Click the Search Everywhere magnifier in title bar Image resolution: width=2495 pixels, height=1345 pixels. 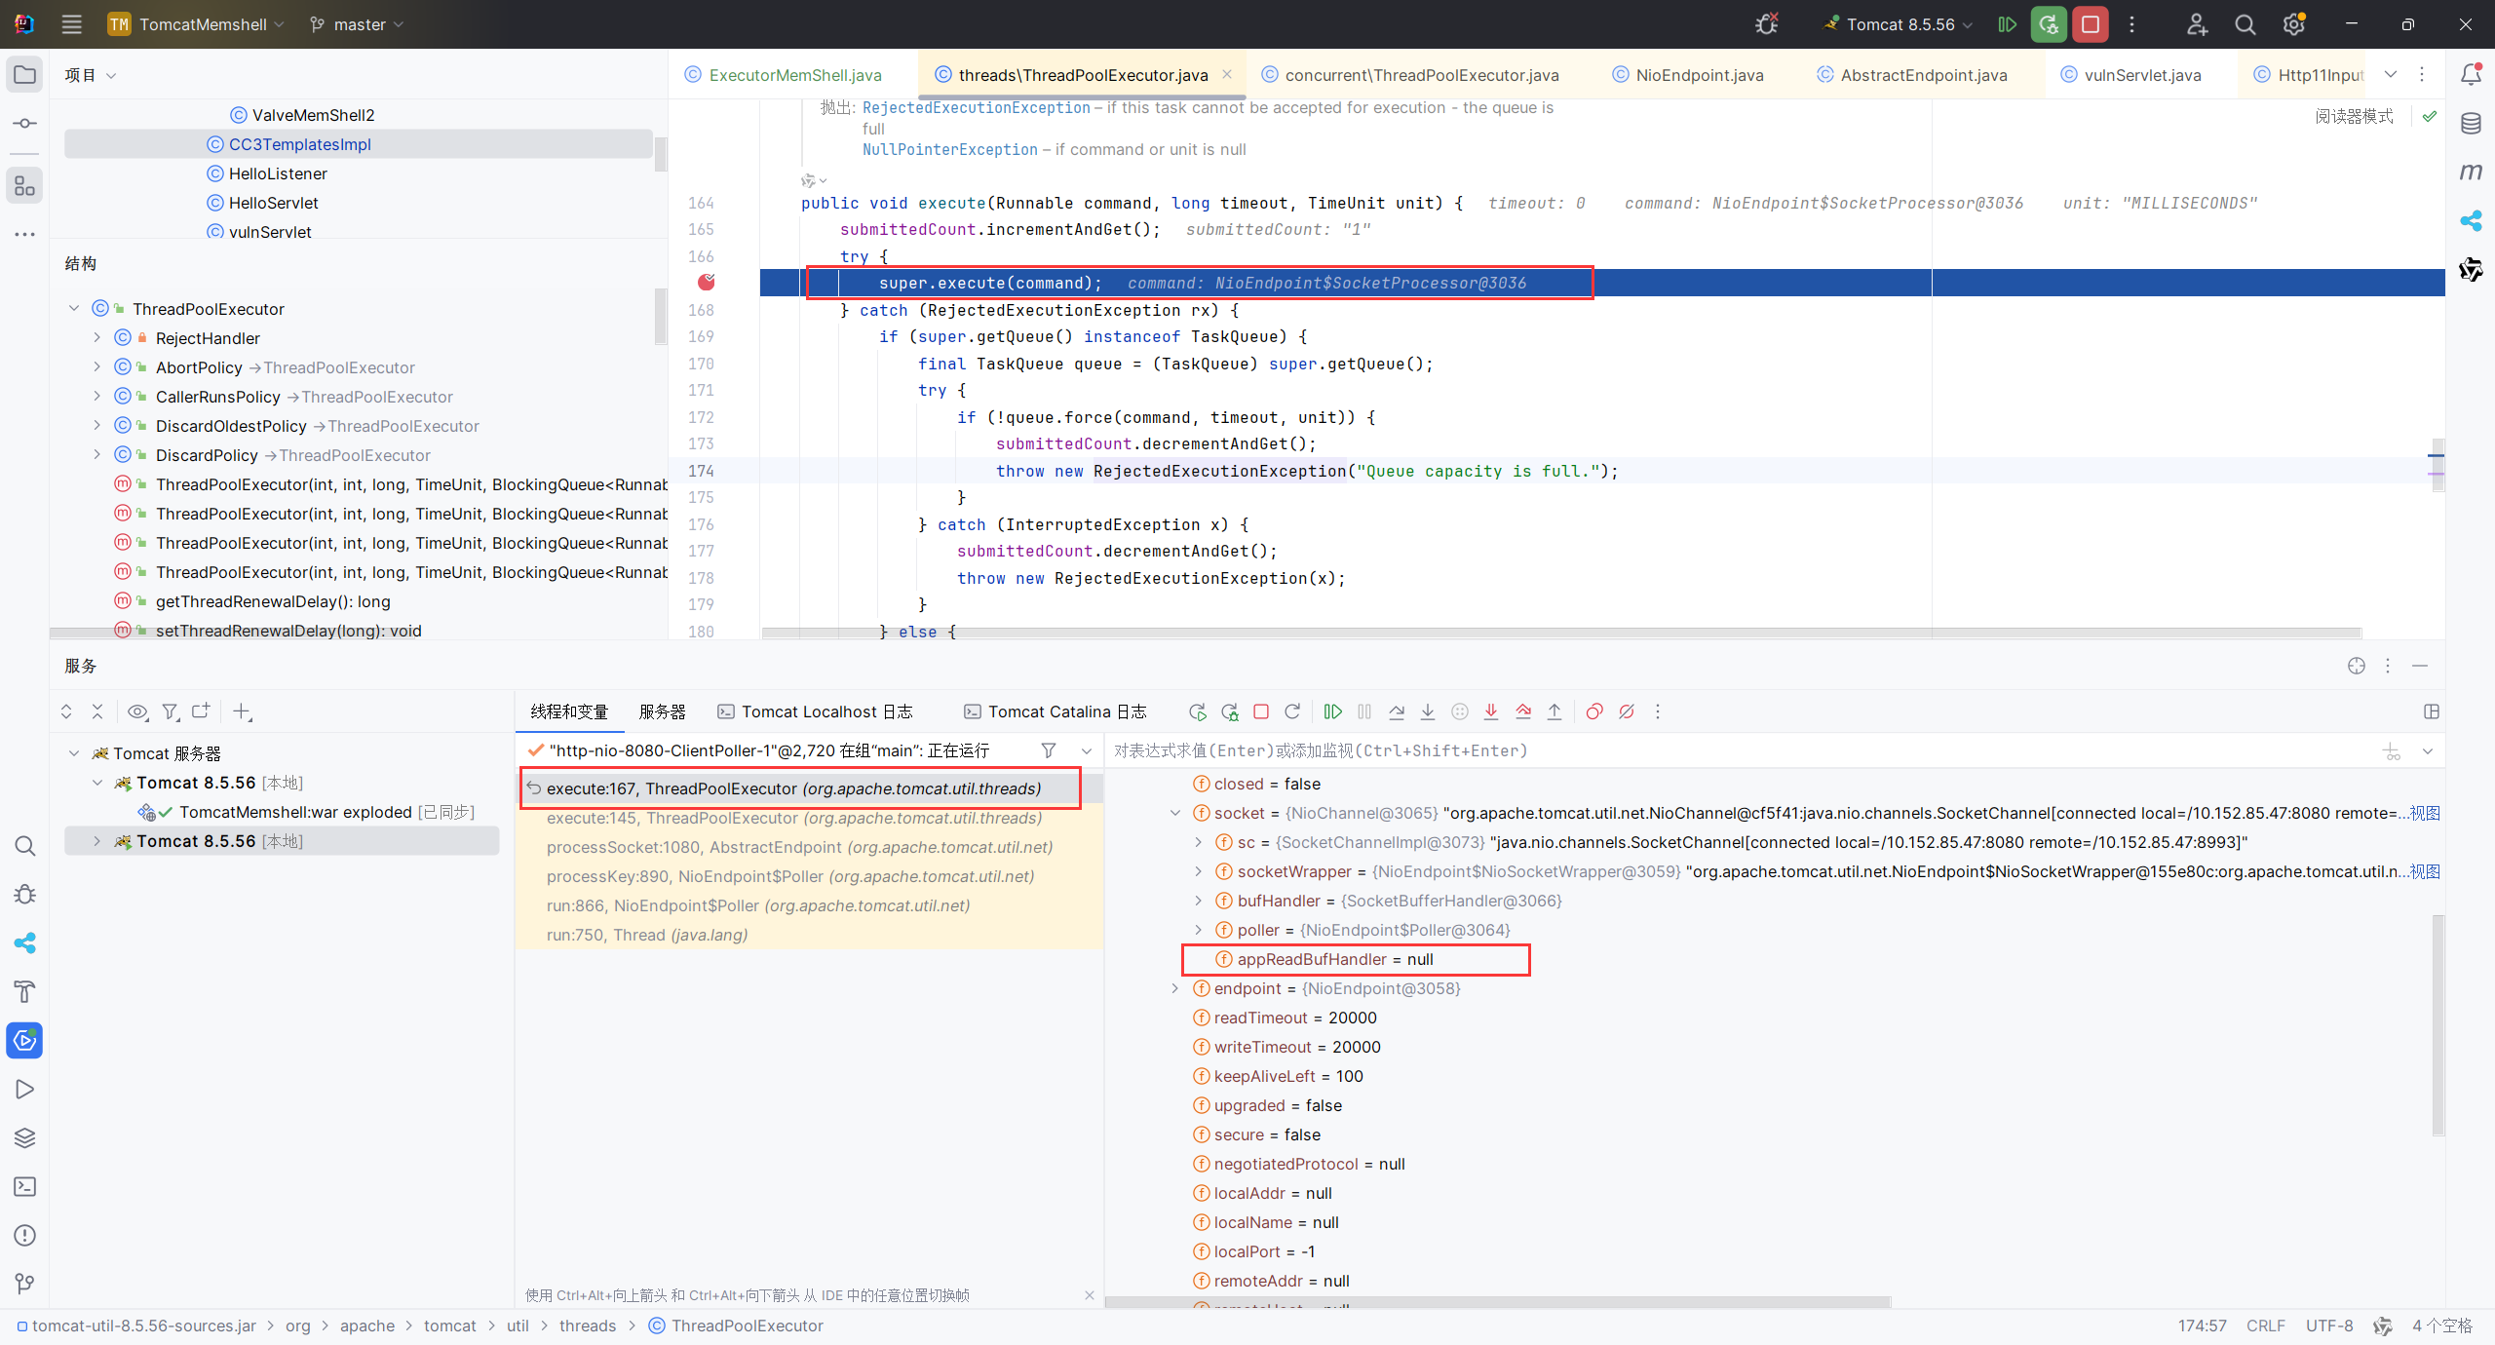tap(2245, 24)
